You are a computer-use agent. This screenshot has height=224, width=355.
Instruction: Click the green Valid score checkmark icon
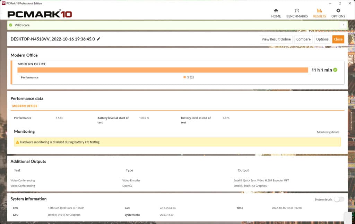[x=11, y=25]
